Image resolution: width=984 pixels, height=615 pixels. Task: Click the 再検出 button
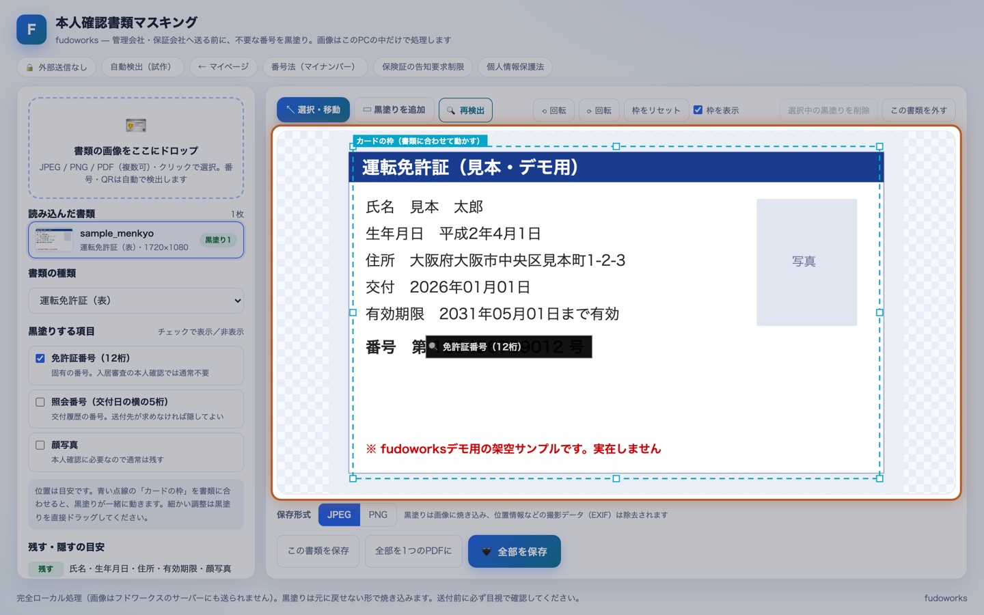point(465,110)
